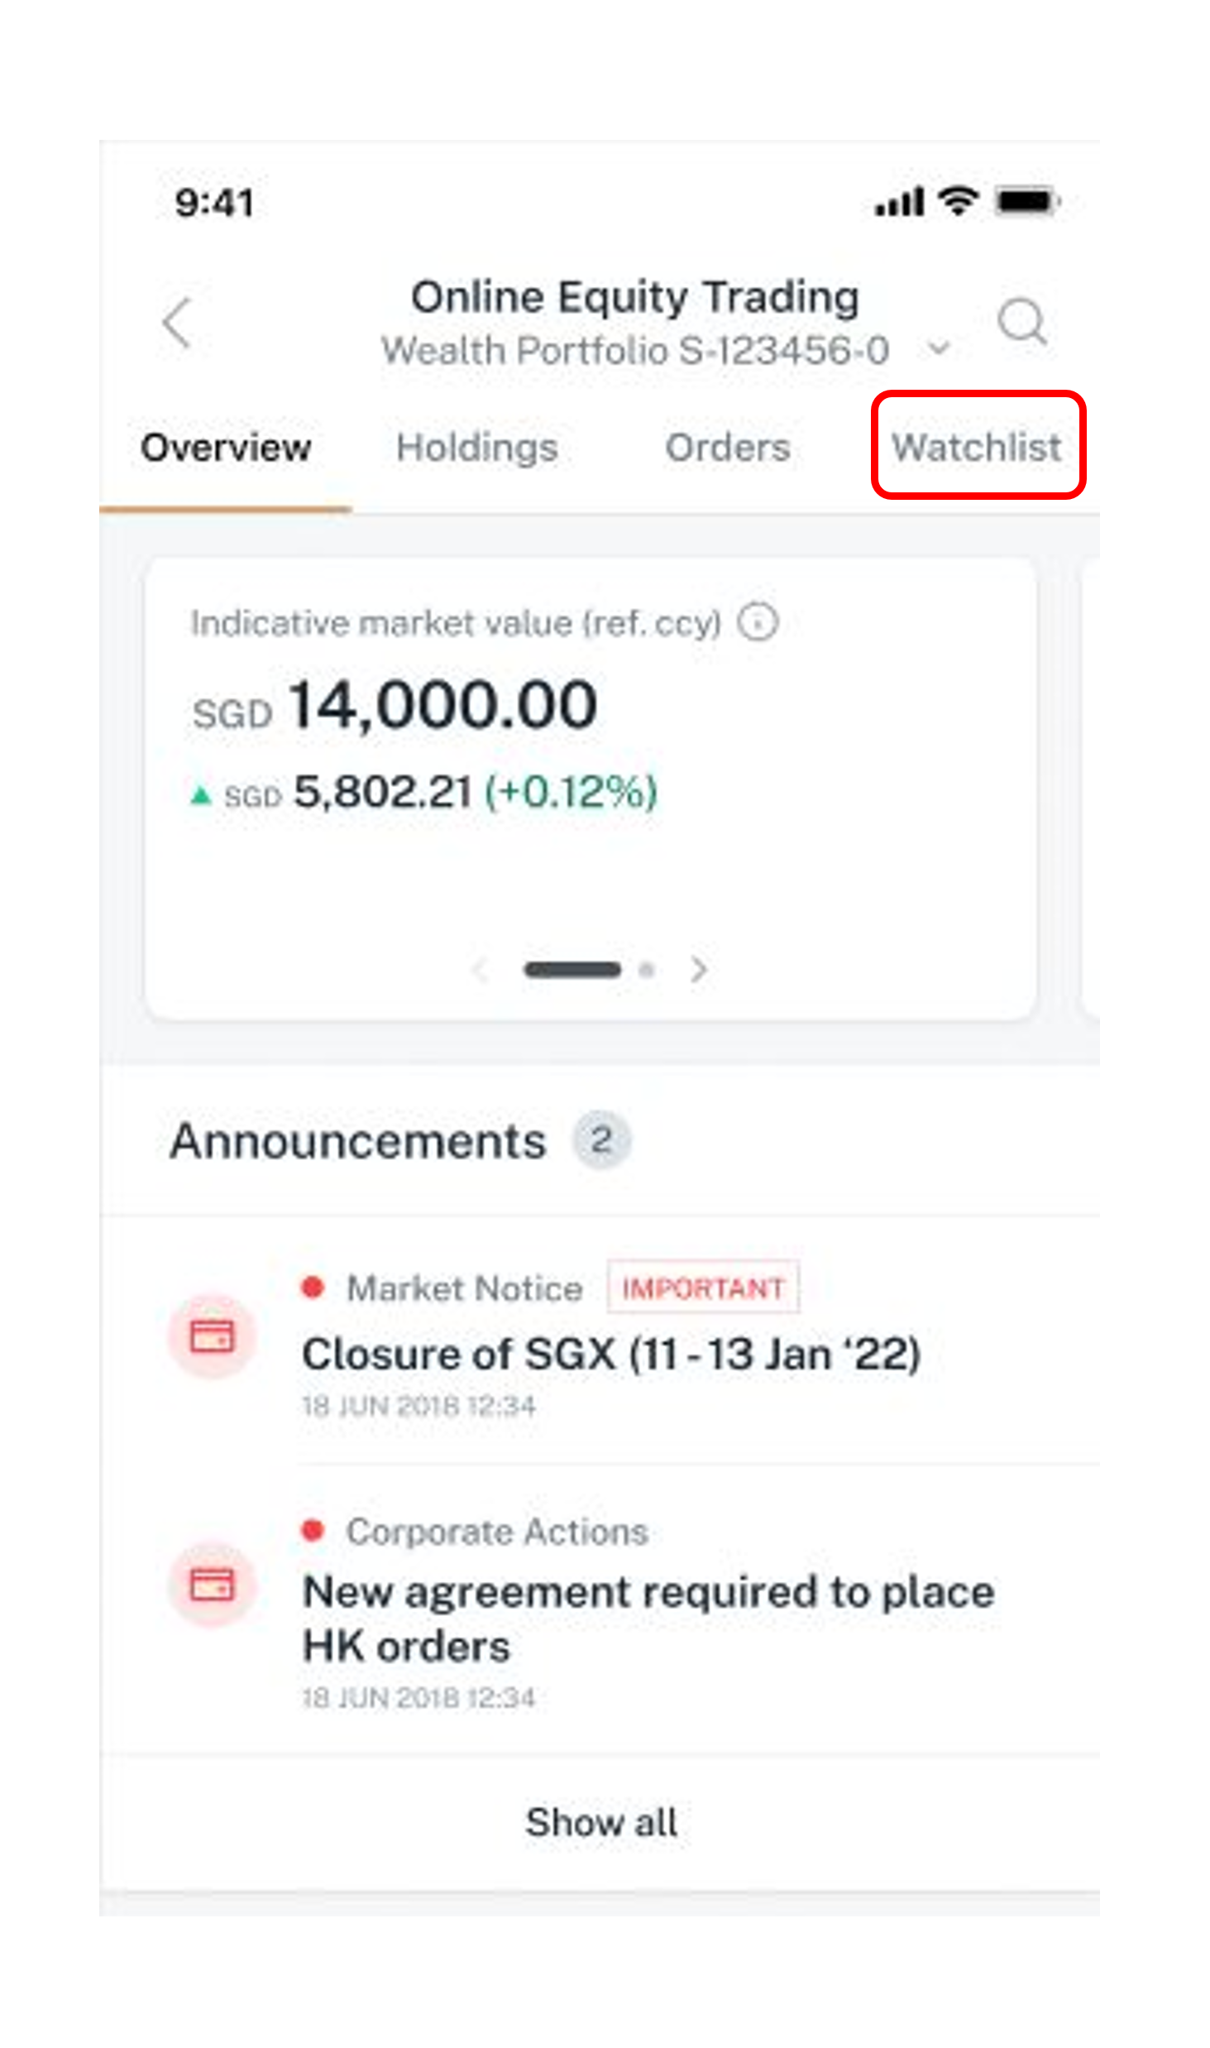The height and width of the screenshot is (2048, 1210).
Task: Tap the Announcements count badge
Action: coord(602,1140)
